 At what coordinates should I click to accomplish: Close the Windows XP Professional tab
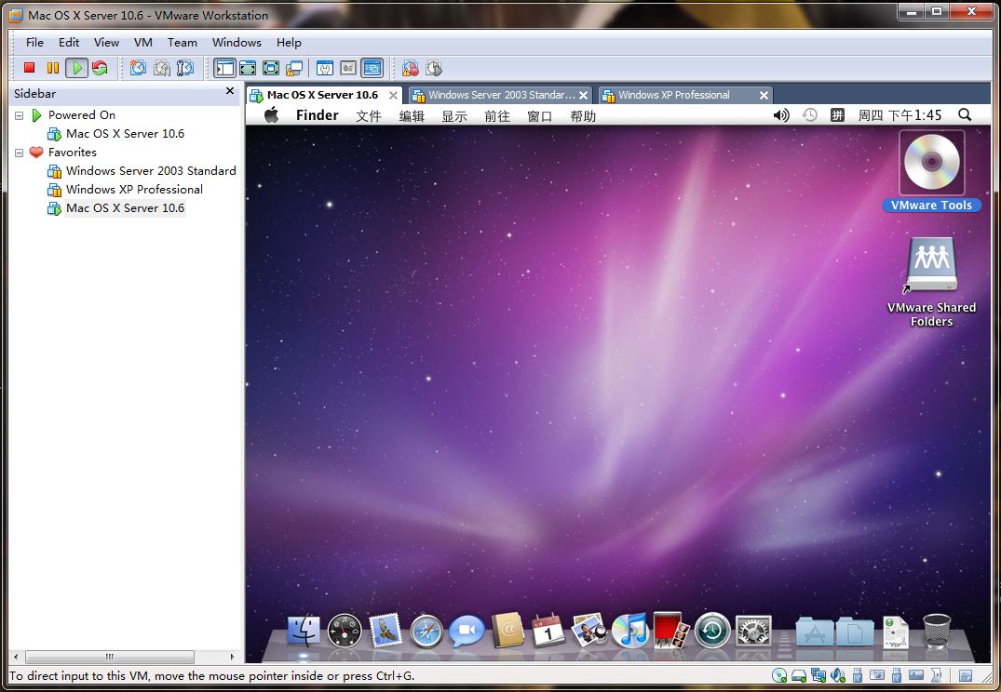tap(764, 95)
